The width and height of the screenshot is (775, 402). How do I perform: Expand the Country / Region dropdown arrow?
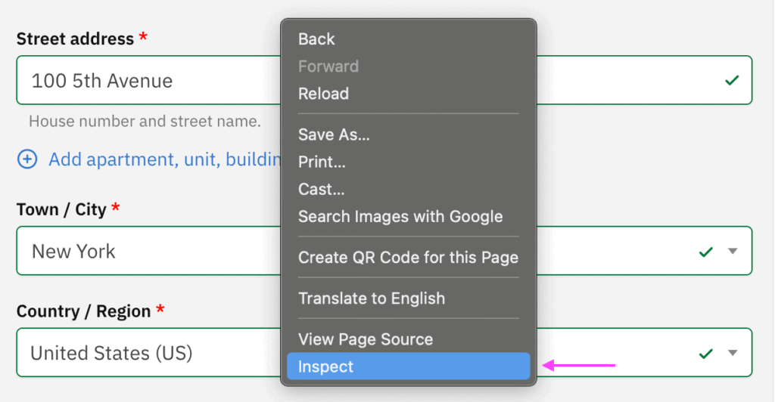(x=732, y=353)
